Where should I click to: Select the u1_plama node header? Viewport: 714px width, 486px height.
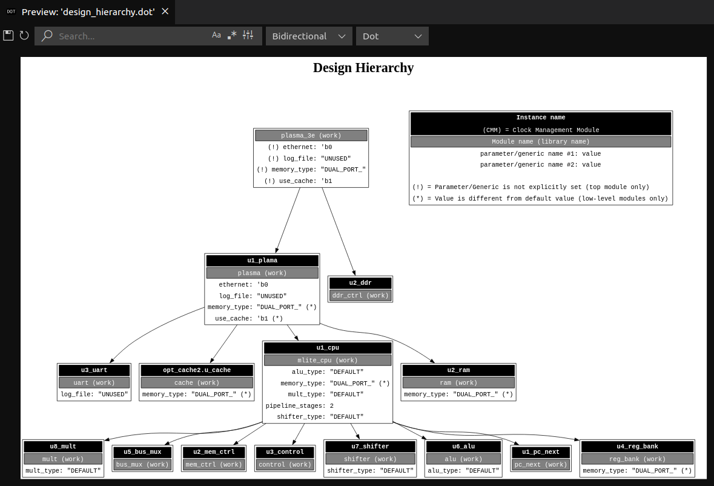[x=262, y=261]
